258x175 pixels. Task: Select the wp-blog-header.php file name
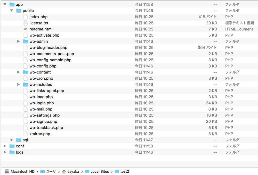[49, 47]
